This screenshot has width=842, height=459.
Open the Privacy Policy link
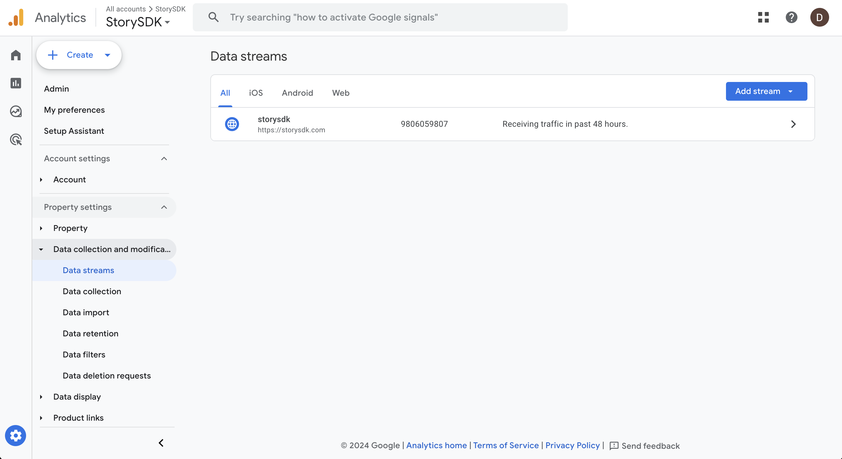click(572, 445)
